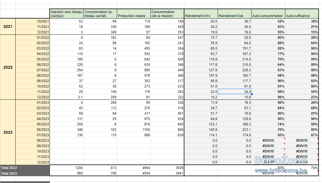Select the 'Injection vers réseau (surplus)' header cell
This screenshot has height=183, width=322.
[x=66, y=14]
